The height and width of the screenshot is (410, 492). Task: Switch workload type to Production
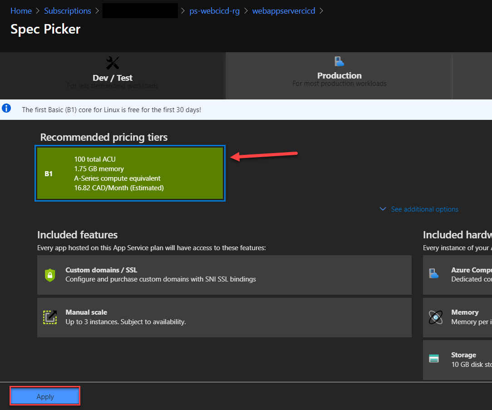[x=339, y=75]
